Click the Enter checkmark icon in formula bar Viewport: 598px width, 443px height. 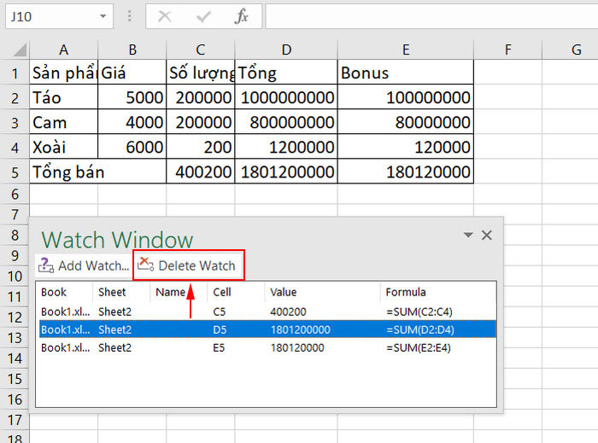(203, 16)
